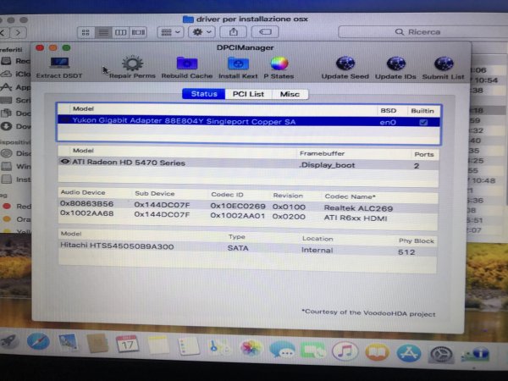Open iBooks from the Dock
This screenshot has width=508, height=381.
tap(377, 352)
